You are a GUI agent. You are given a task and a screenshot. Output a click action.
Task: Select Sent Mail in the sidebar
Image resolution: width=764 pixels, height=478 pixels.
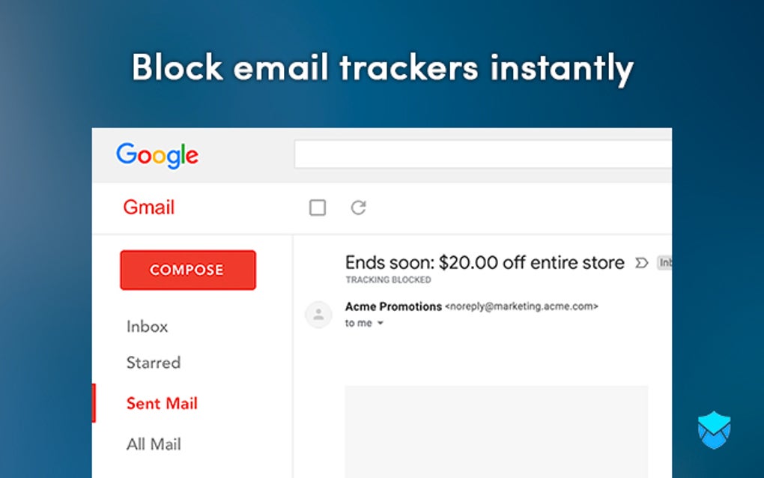[x=161, y=403]
